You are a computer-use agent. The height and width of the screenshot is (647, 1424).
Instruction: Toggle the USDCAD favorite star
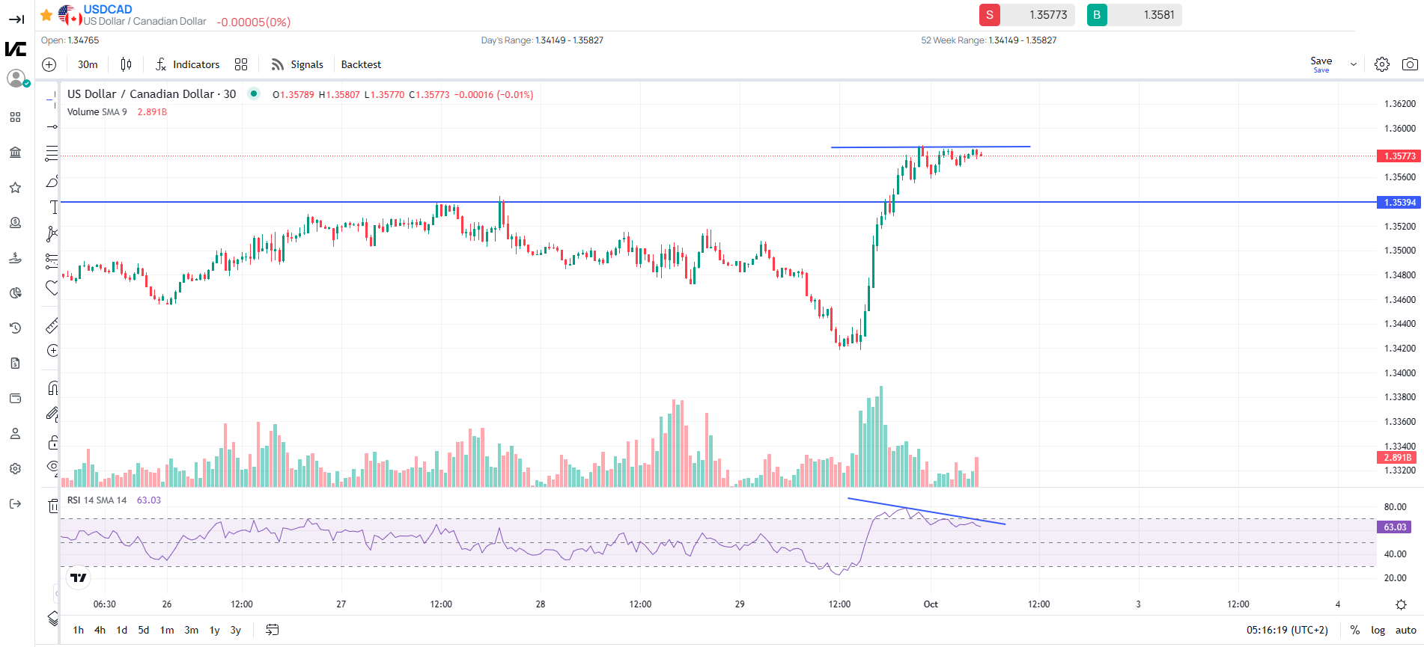point(46,15)
